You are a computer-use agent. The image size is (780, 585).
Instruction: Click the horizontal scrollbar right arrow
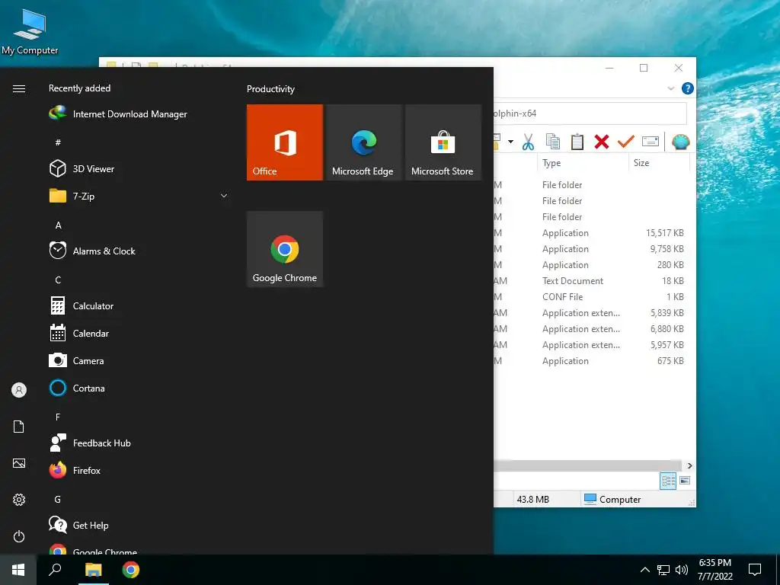click(x=689, y=465)
